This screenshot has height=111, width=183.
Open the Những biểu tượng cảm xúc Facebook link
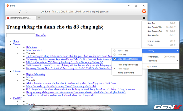coord(71,83)
